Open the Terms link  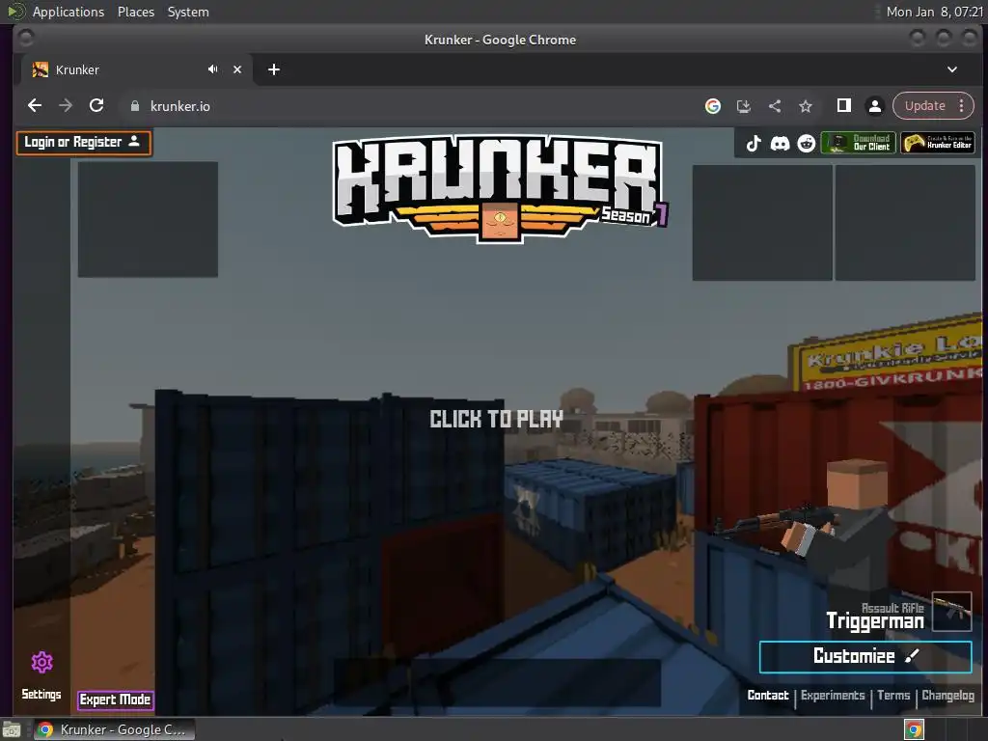893,696
